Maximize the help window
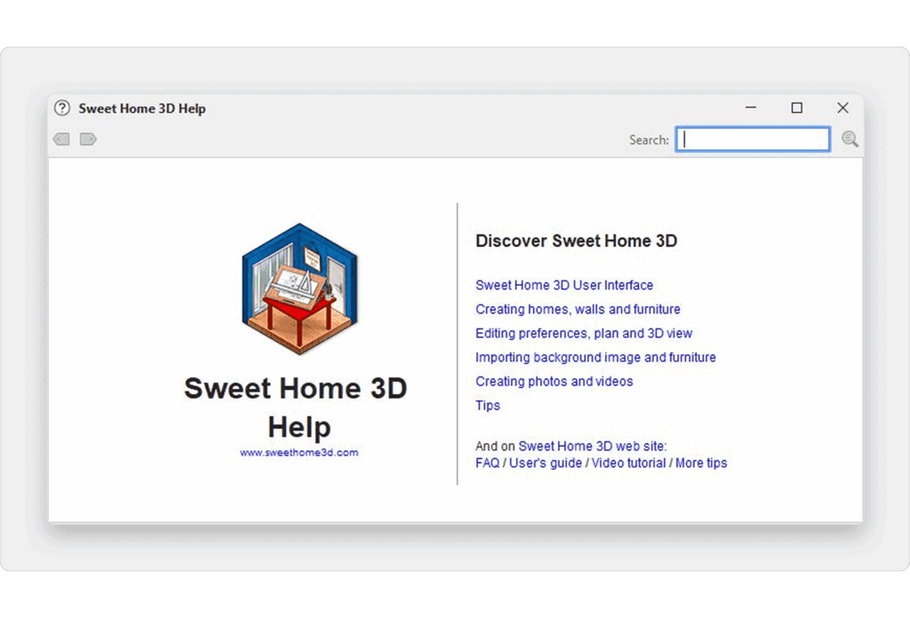Screen dimensions: 910x618 point(797,108)
